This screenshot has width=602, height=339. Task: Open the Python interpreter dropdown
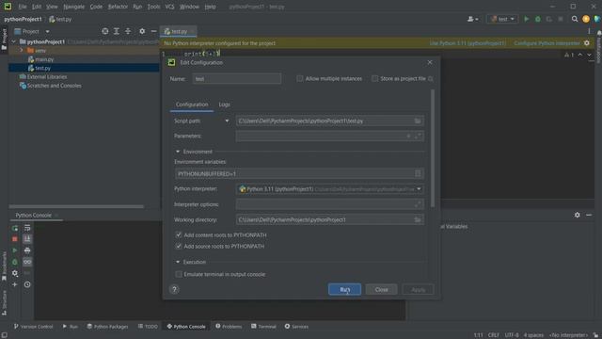point(419,188)
